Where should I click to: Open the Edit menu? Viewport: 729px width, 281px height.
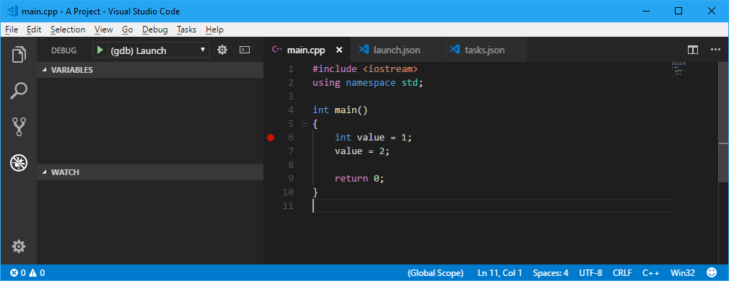[34, 30]
